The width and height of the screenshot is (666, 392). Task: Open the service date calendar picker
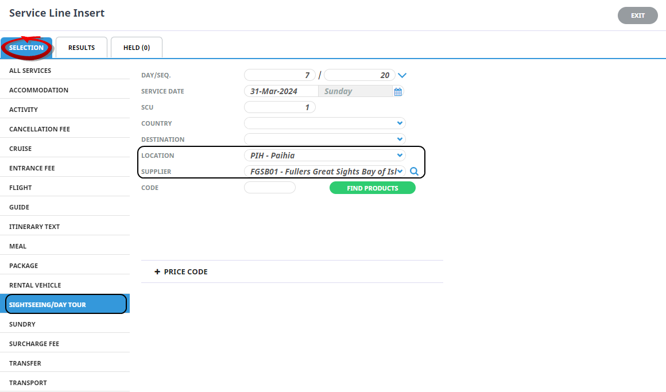398,91
